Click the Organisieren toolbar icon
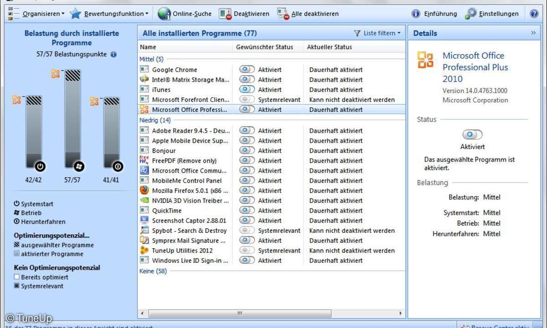The width and height of the screenshot is (547, 328). coord(13,14)
